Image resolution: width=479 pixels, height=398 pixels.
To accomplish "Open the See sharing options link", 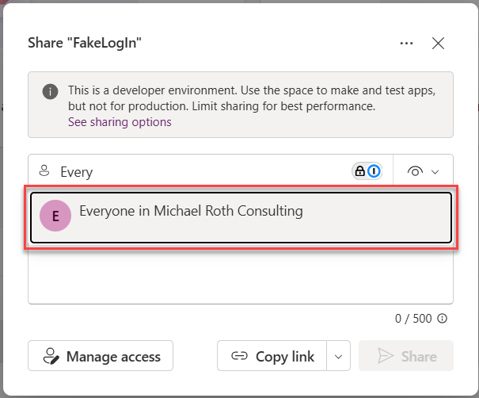I will [120, 122].
